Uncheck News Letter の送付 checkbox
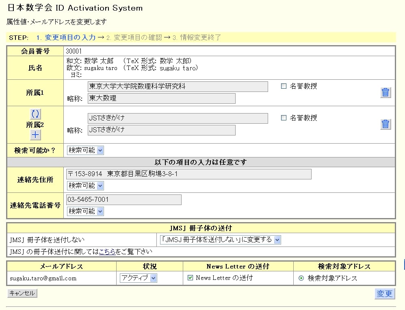405x310 pixels. point(190,278)
